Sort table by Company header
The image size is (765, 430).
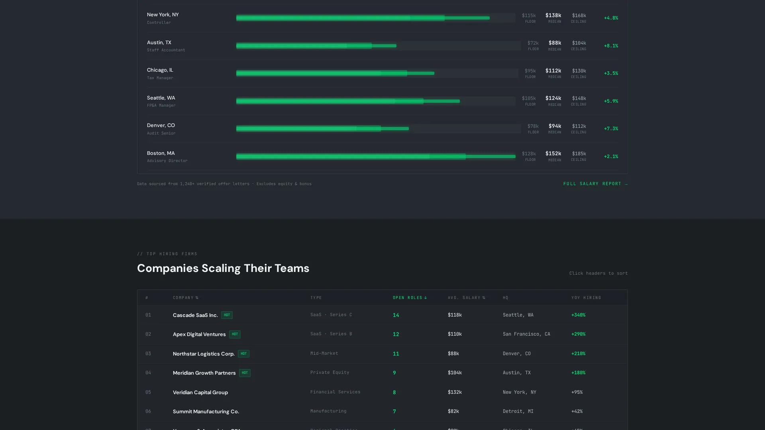coord(185,298)
